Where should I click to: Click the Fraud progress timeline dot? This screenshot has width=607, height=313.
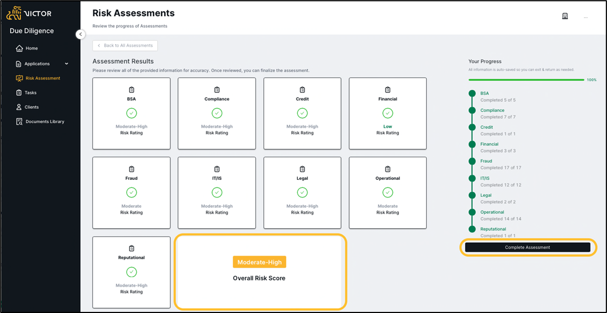tap(472, 161)
